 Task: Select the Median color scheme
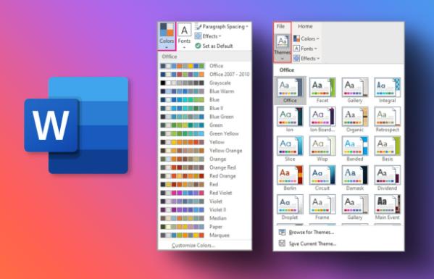click(205, 218)
